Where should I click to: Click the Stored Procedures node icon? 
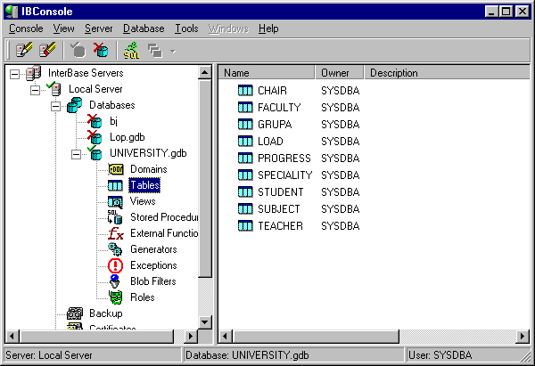(115, 217)
